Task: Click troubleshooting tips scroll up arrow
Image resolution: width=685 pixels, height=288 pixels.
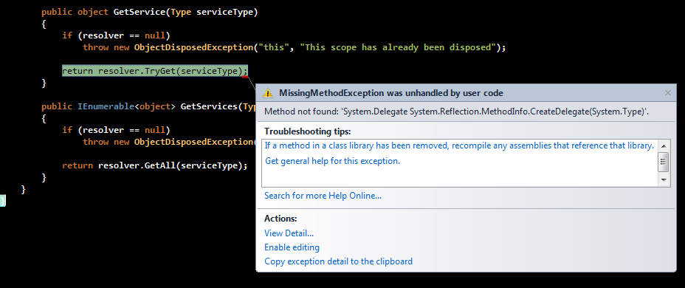Action: [664, 146]
